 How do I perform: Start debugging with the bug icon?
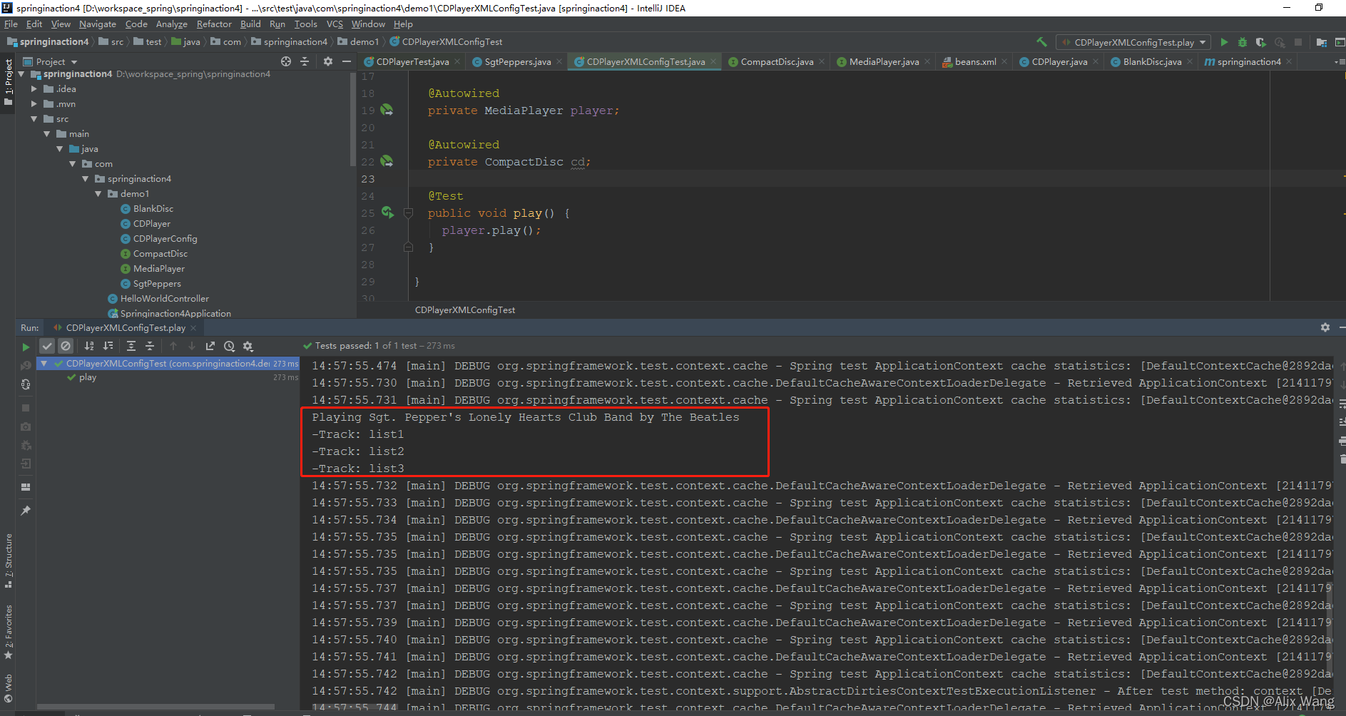click(x=1243, y=42)
